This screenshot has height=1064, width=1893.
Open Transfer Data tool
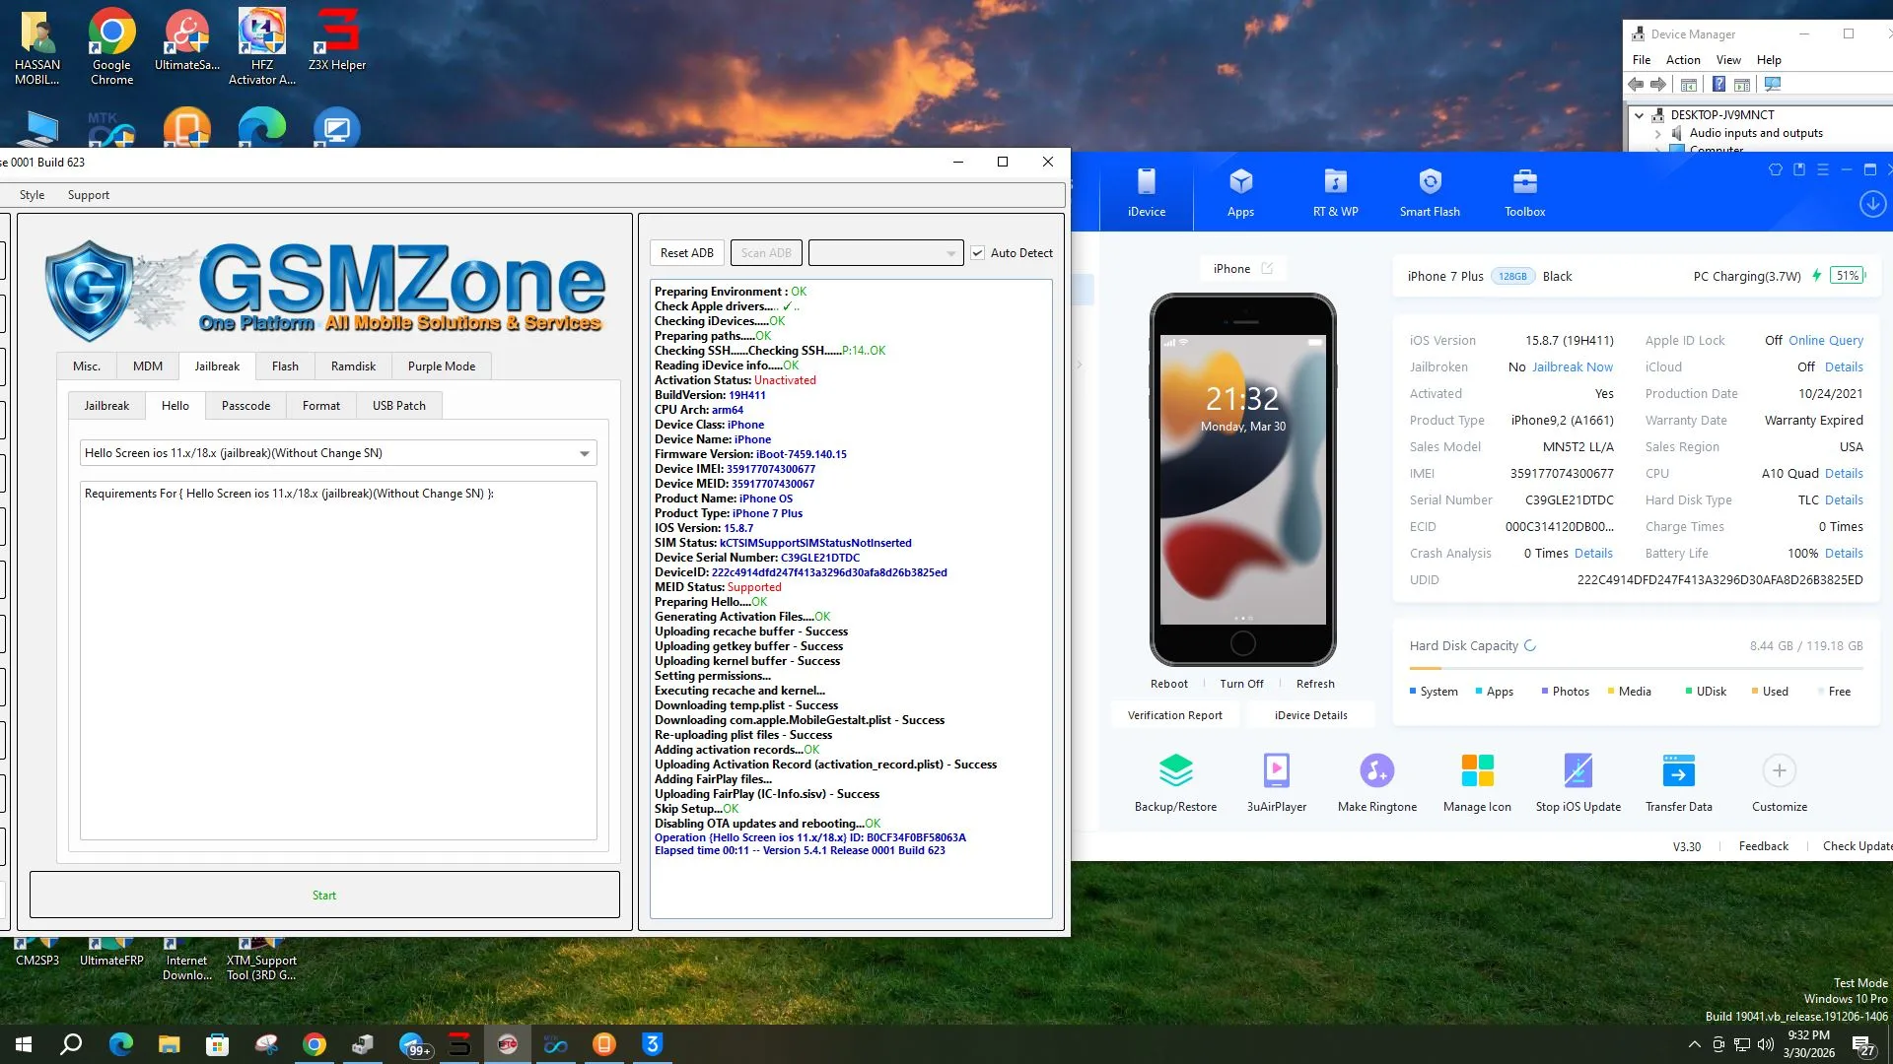(x=1678, y=771)
